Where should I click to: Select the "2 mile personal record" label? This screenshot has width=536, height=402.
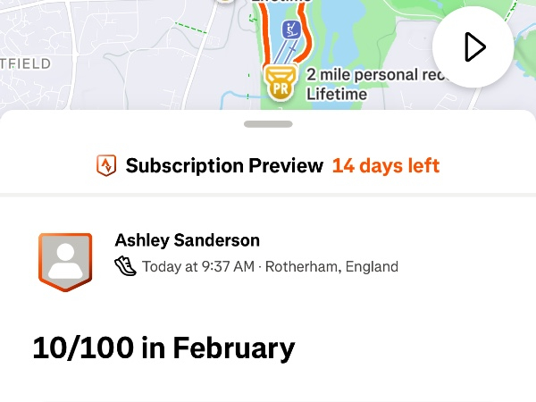tap(375, 74)
